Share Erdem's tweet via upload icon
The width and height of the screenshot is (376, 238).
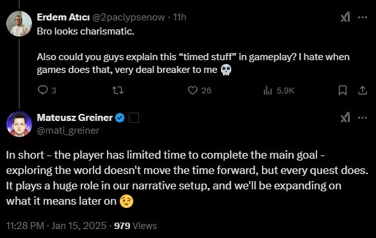tap(363, 90)
